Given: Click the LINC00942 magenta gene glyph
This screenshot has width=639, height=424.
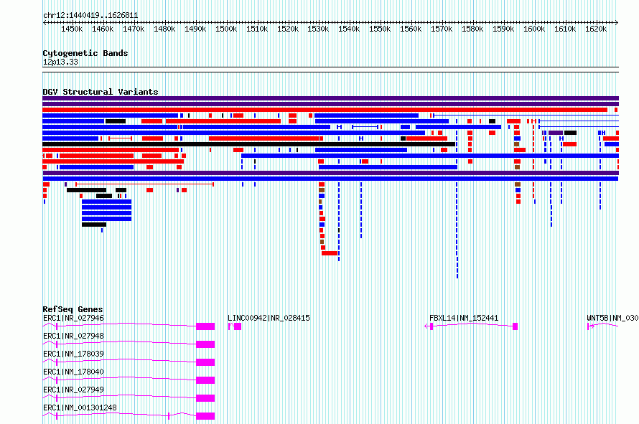Looking at the screenshot, I should [235, 326].
